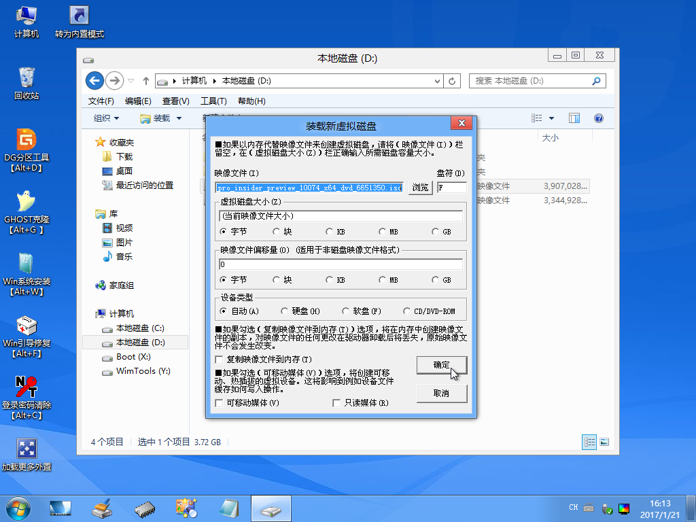This screenshot has width=696, height=522.
Task: Click the 取消 button
Action: point(442,394)
